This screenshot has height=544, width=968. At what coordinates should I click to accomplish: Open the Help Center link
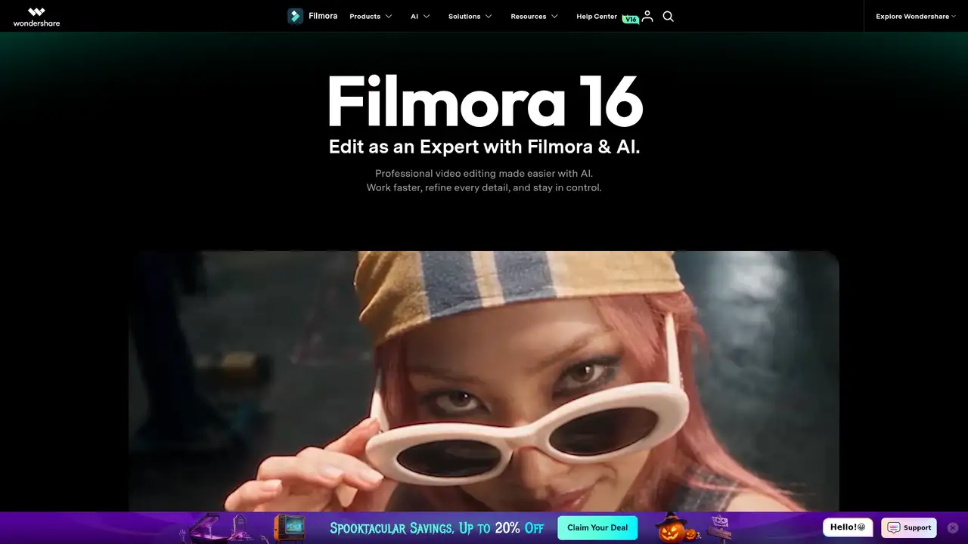coord(597,16)
